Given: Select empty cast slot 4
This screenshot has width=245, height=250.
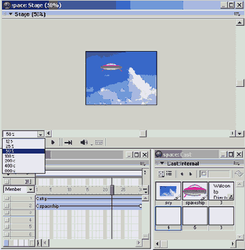Looking at the screenshot, I should (168, 216).
